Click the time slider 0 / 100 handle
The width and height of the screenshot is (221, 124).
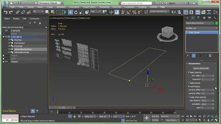(62, 108)
